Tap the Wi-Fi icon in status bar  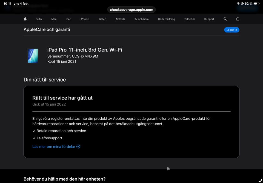(x=238, y=4)
